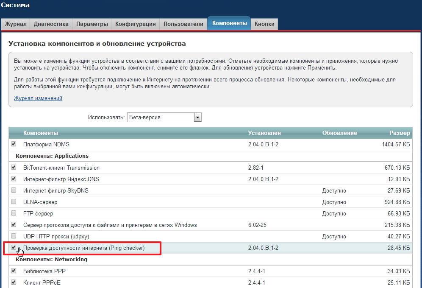
Task: Select the Пользователи tab
Action: point(183,24)
